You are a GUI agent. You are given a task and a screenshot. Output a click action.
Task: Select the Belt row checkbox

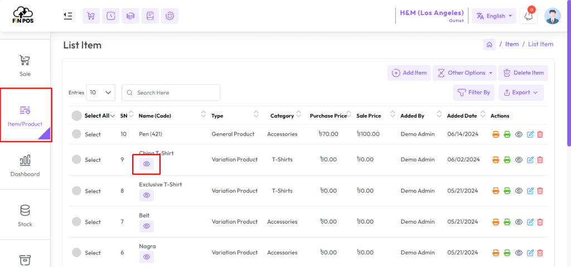tap(76, 221)
